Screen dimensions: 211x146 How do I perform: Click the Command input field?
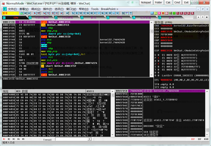[x=72, y=139]
